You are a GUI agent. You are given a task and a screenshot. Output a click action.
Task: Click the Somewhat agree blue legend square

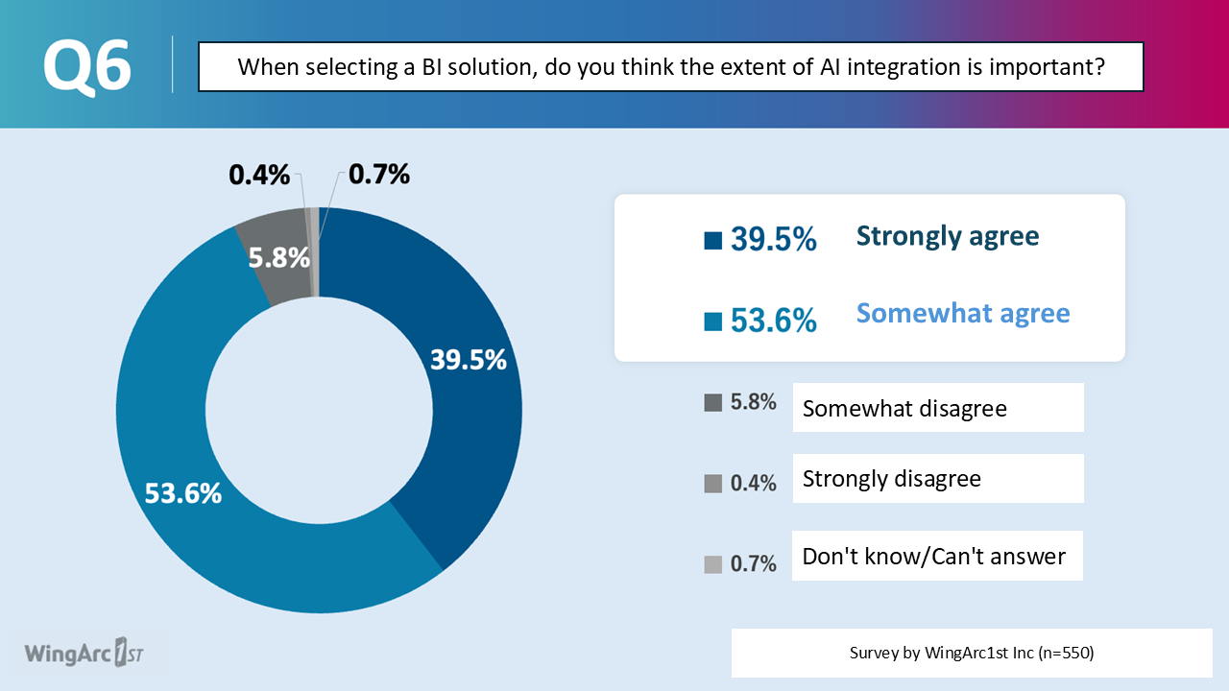click(712, 322)
